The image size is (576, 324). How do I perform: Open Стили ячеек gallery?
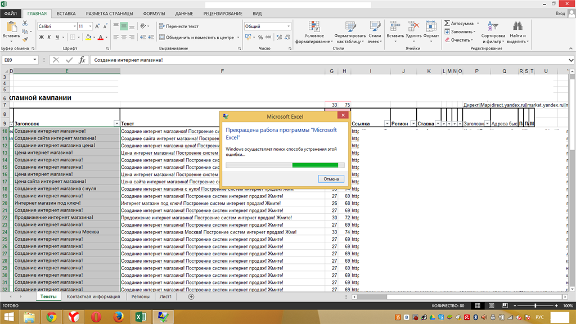(375, 32)
